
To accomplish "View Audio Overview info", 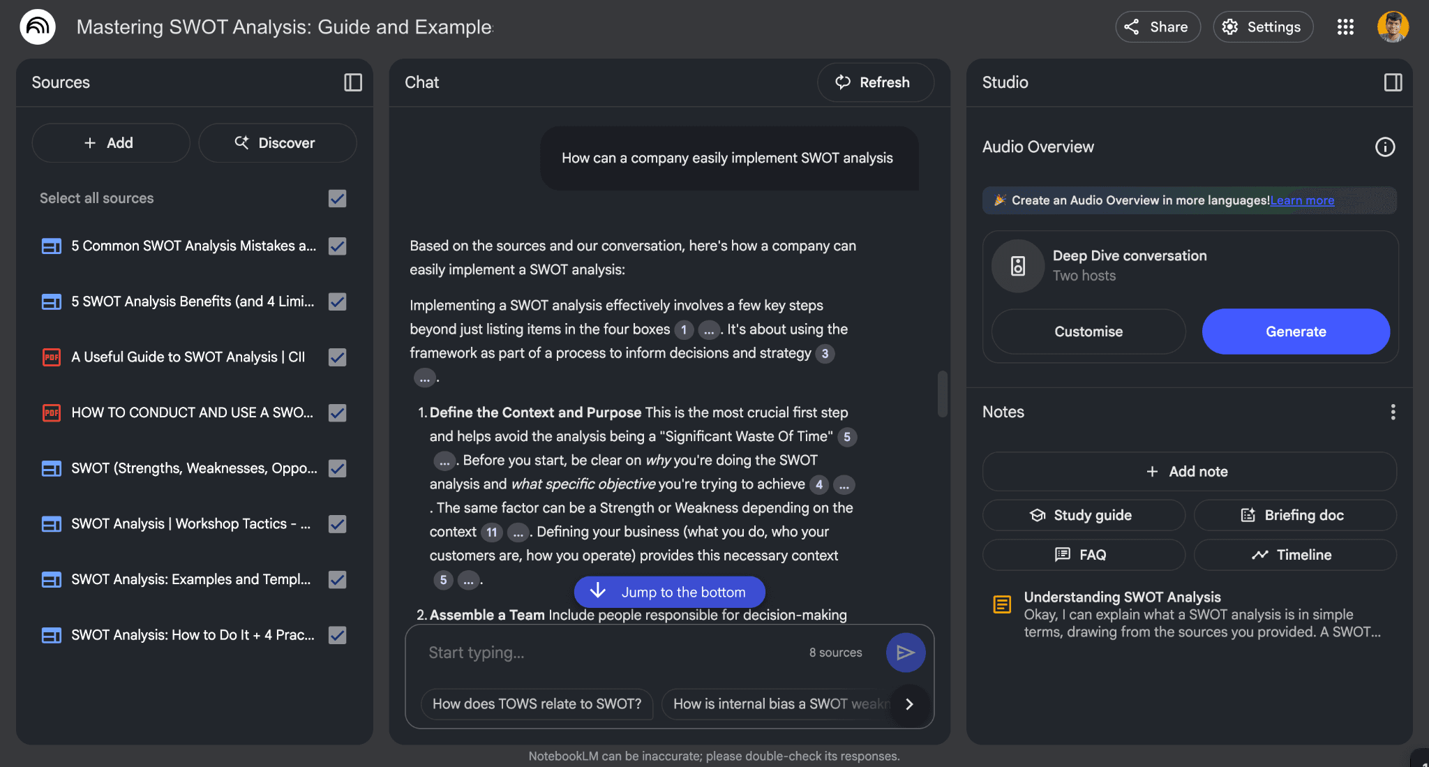I will coord(1384,147).
